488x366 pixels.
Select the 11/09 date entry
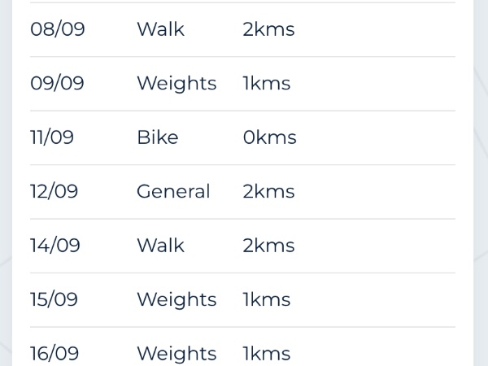coord(52,137)
